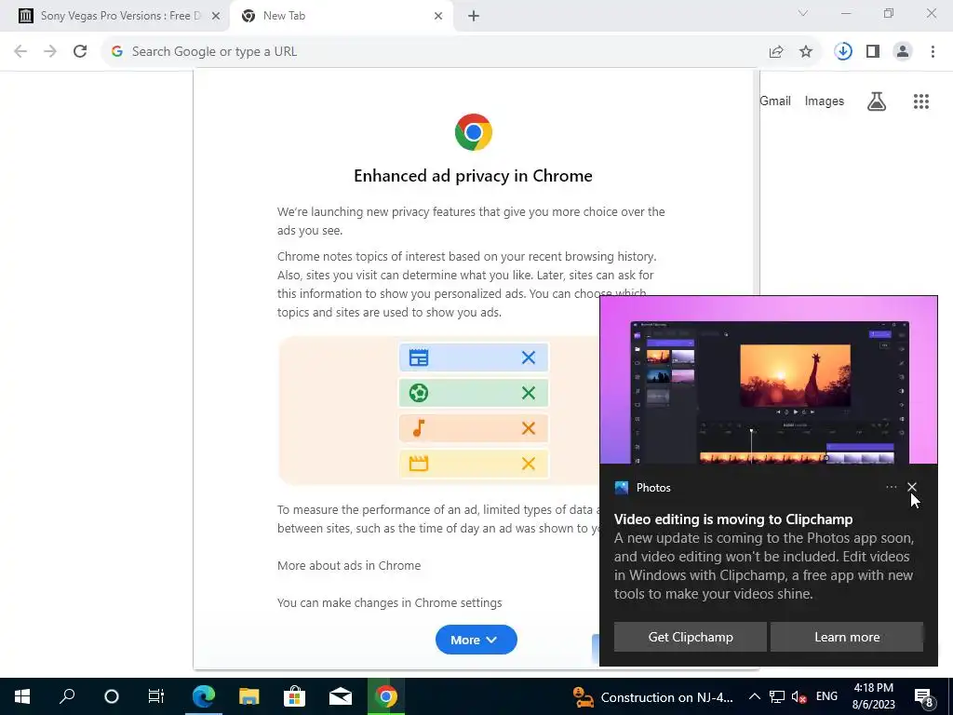Show hidden system tray icons

[x=754, y=696]
